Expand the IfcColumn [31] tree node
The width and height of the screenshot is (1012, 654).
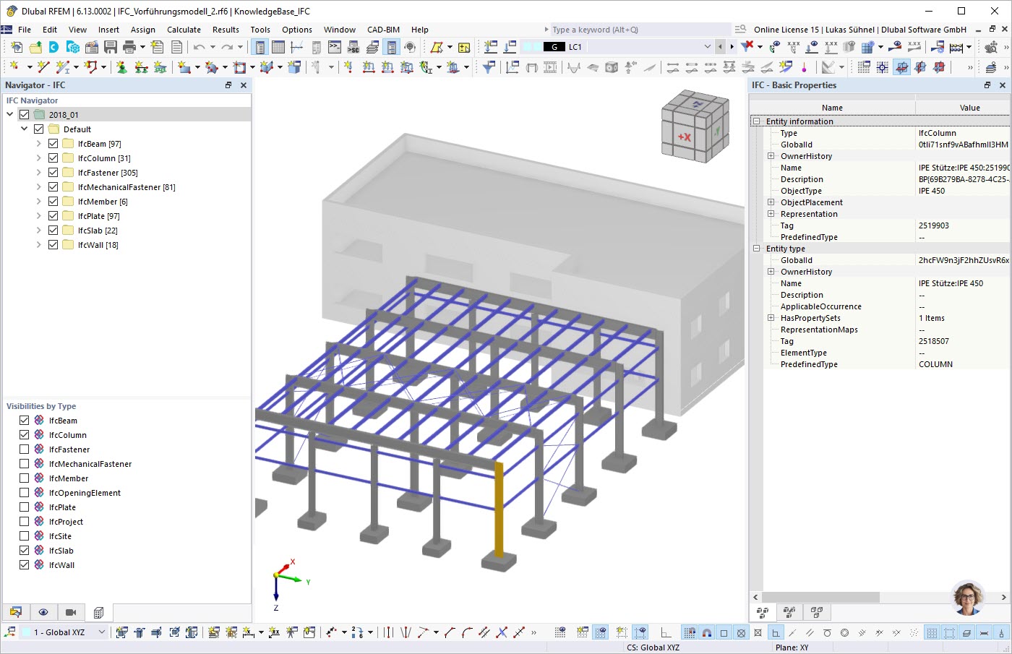[38, 158]
